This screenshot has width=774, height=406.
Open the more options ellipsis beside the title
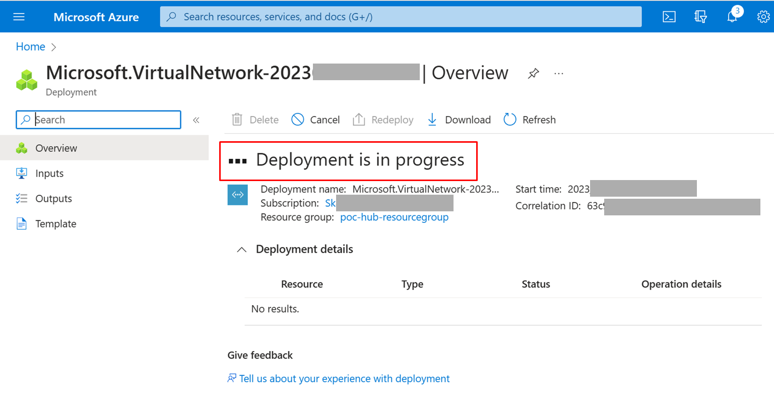pyautogui.click(x=559, y=74)
